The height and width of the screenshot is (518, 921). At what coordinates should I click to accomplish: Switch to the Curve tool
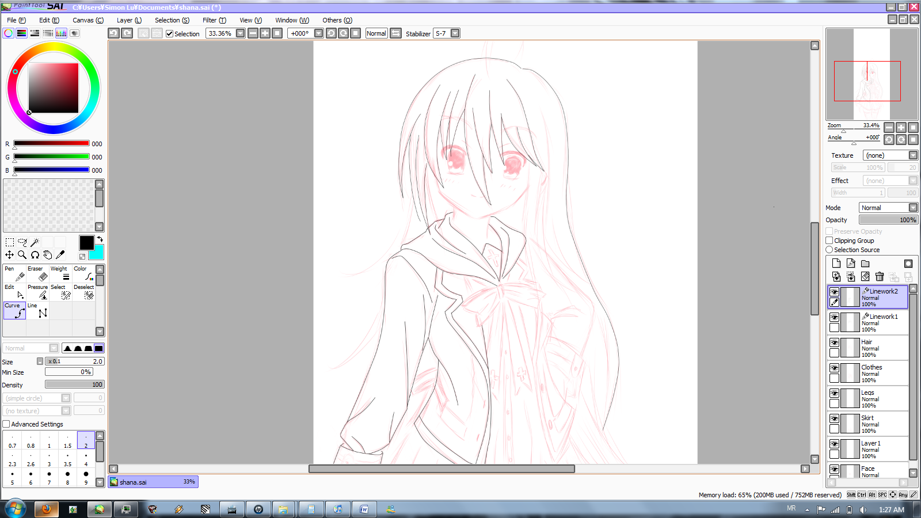point(14,310)
